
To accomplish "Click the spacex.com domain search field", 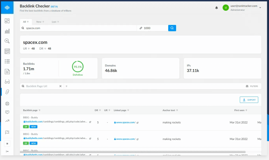I will [79, 28].
